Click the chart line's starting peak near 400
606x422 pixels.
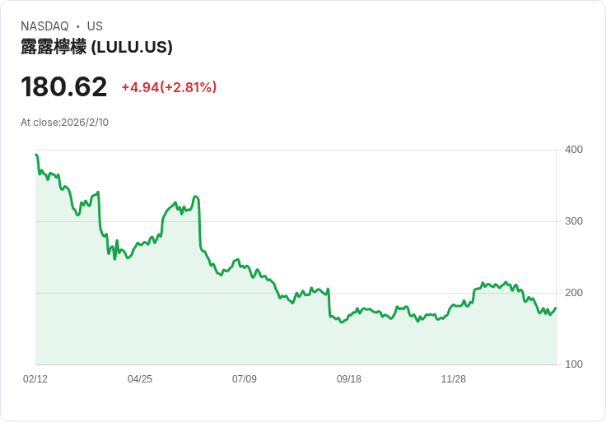(x=36, y=155)
